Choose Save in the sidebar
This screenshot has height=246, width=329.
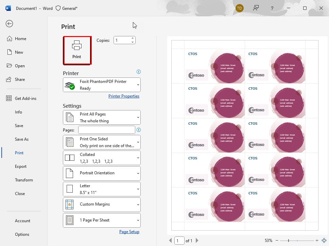pyautogui.click(x=19, y=126)
